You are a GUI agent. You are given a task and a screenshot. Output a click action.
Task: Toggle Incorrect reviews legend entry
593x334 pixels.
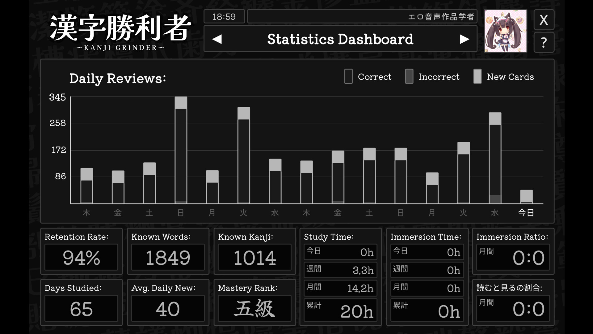(432, 77)
